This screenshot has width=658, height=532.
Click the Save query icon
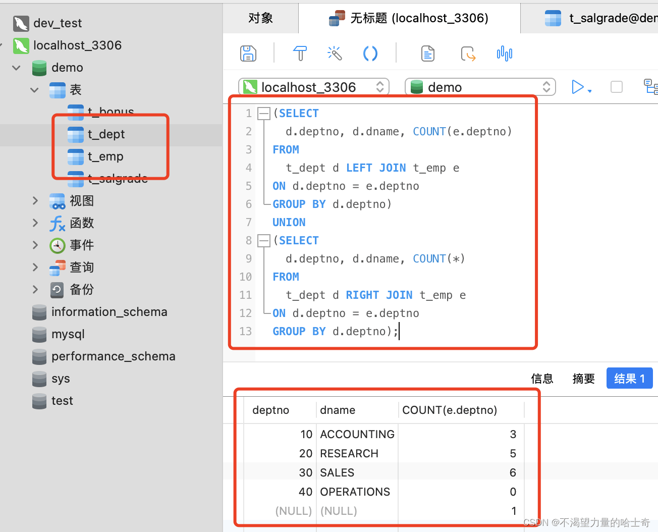248,54
